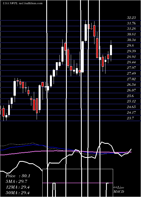141x197 pixels.
Task: Click the 29.8 price axis label
Action: [130, 46]
